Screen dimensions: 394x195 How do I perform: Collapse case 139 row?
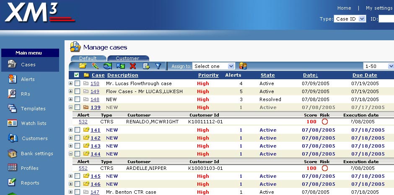pyautogui.click(x=70, y=107)
